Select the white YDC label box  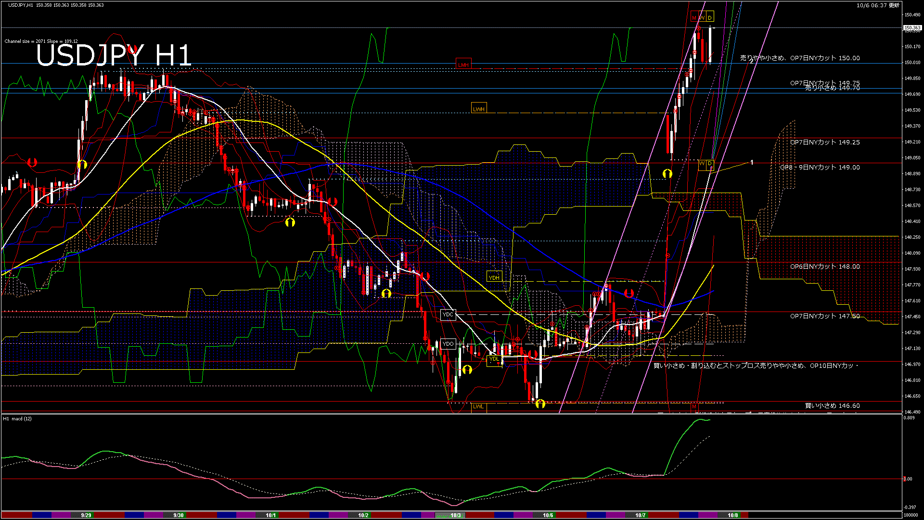coord(448,314)
